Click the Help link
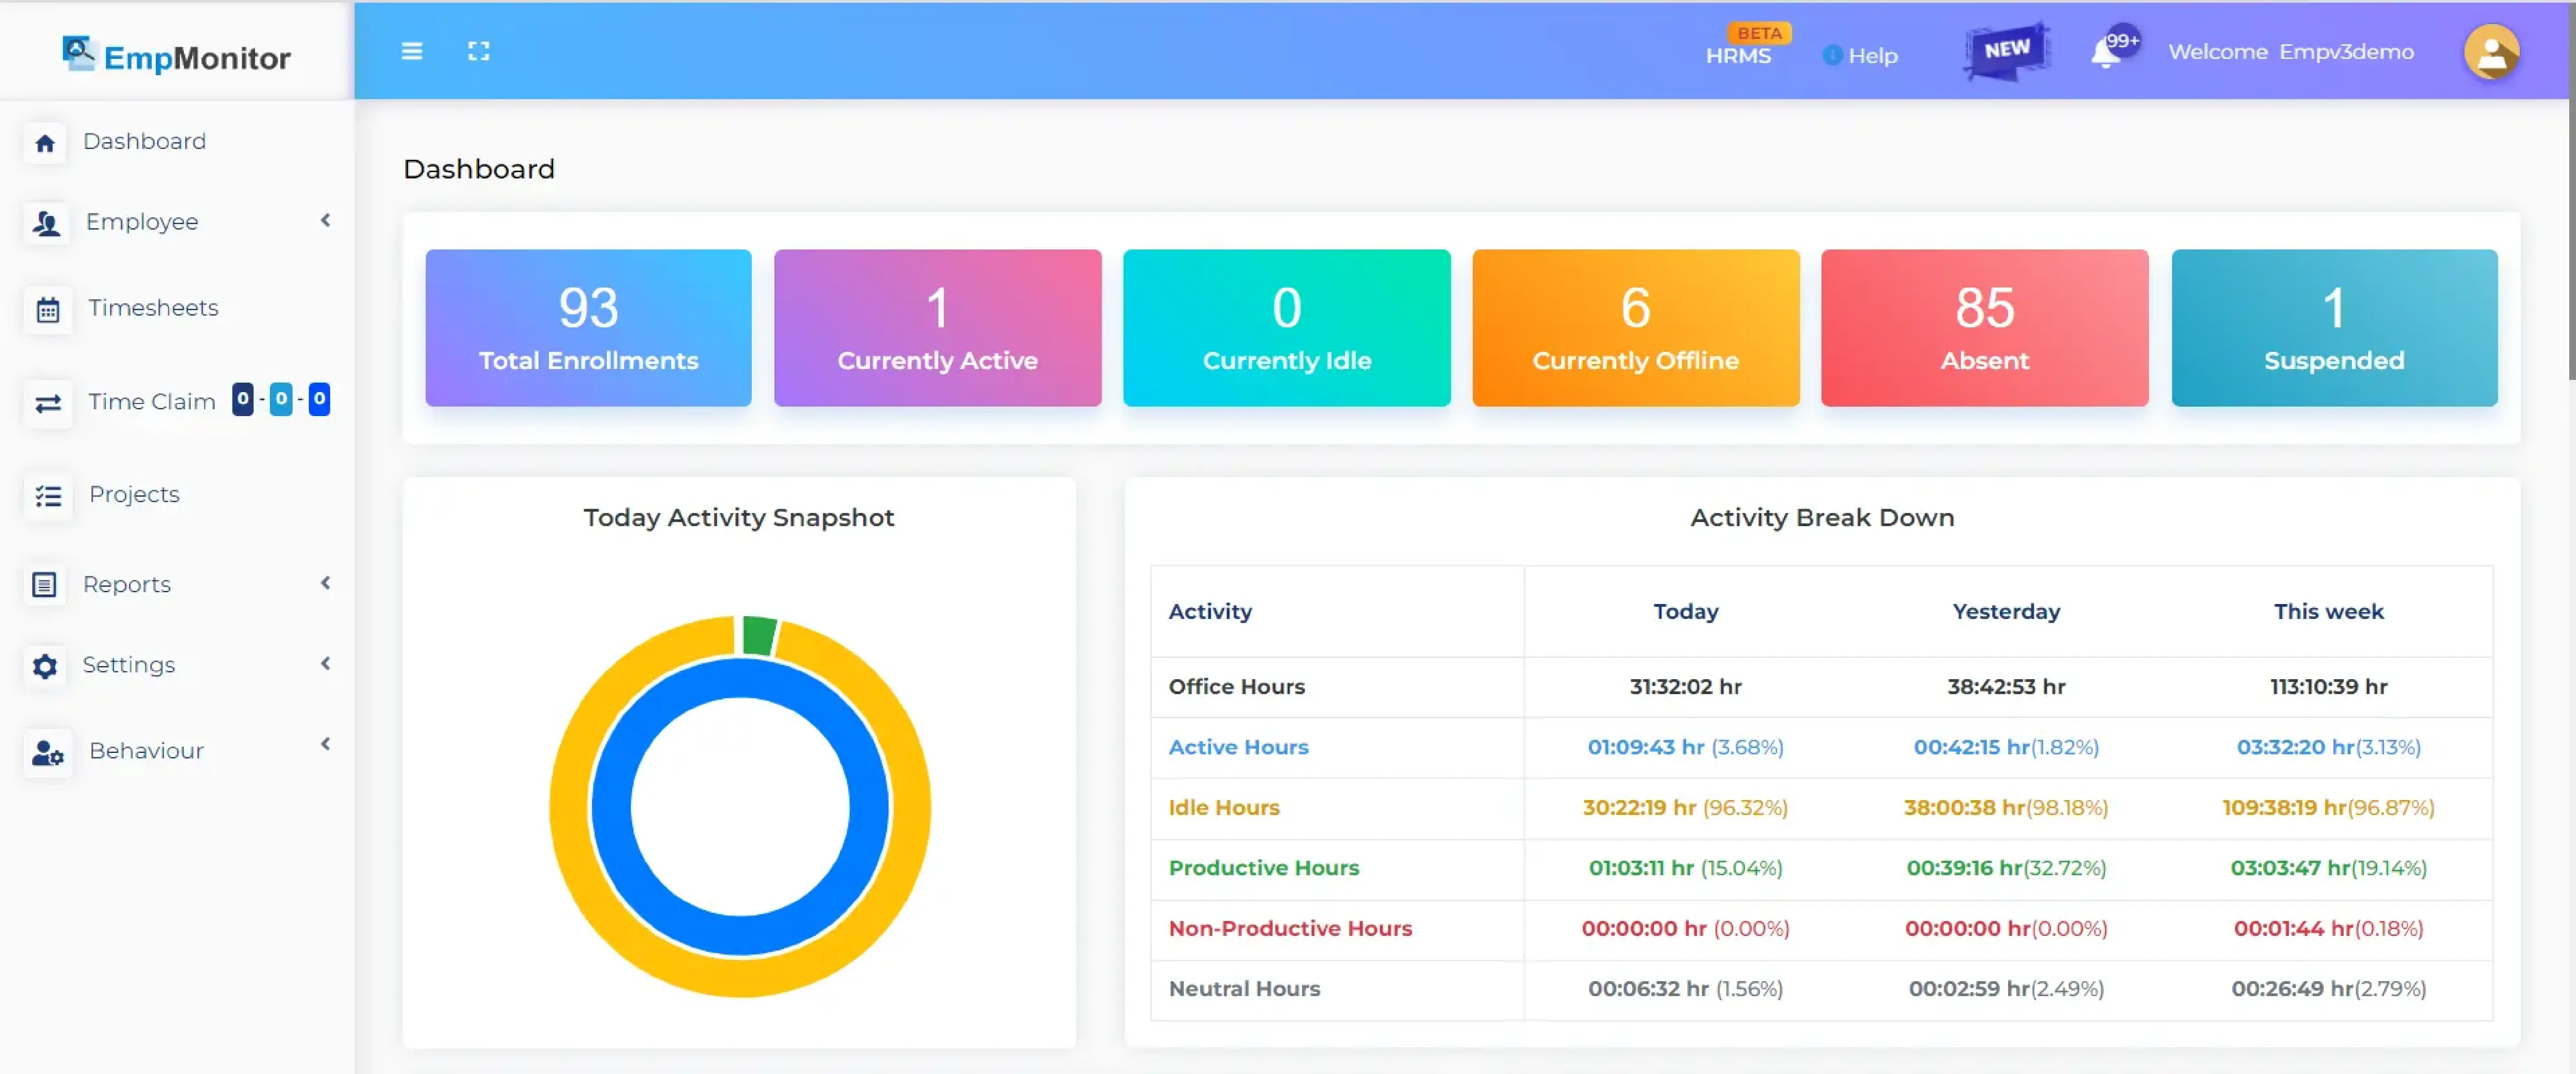The width and height of the screenshot is (2576, 1074). [x=1872, y=56]
